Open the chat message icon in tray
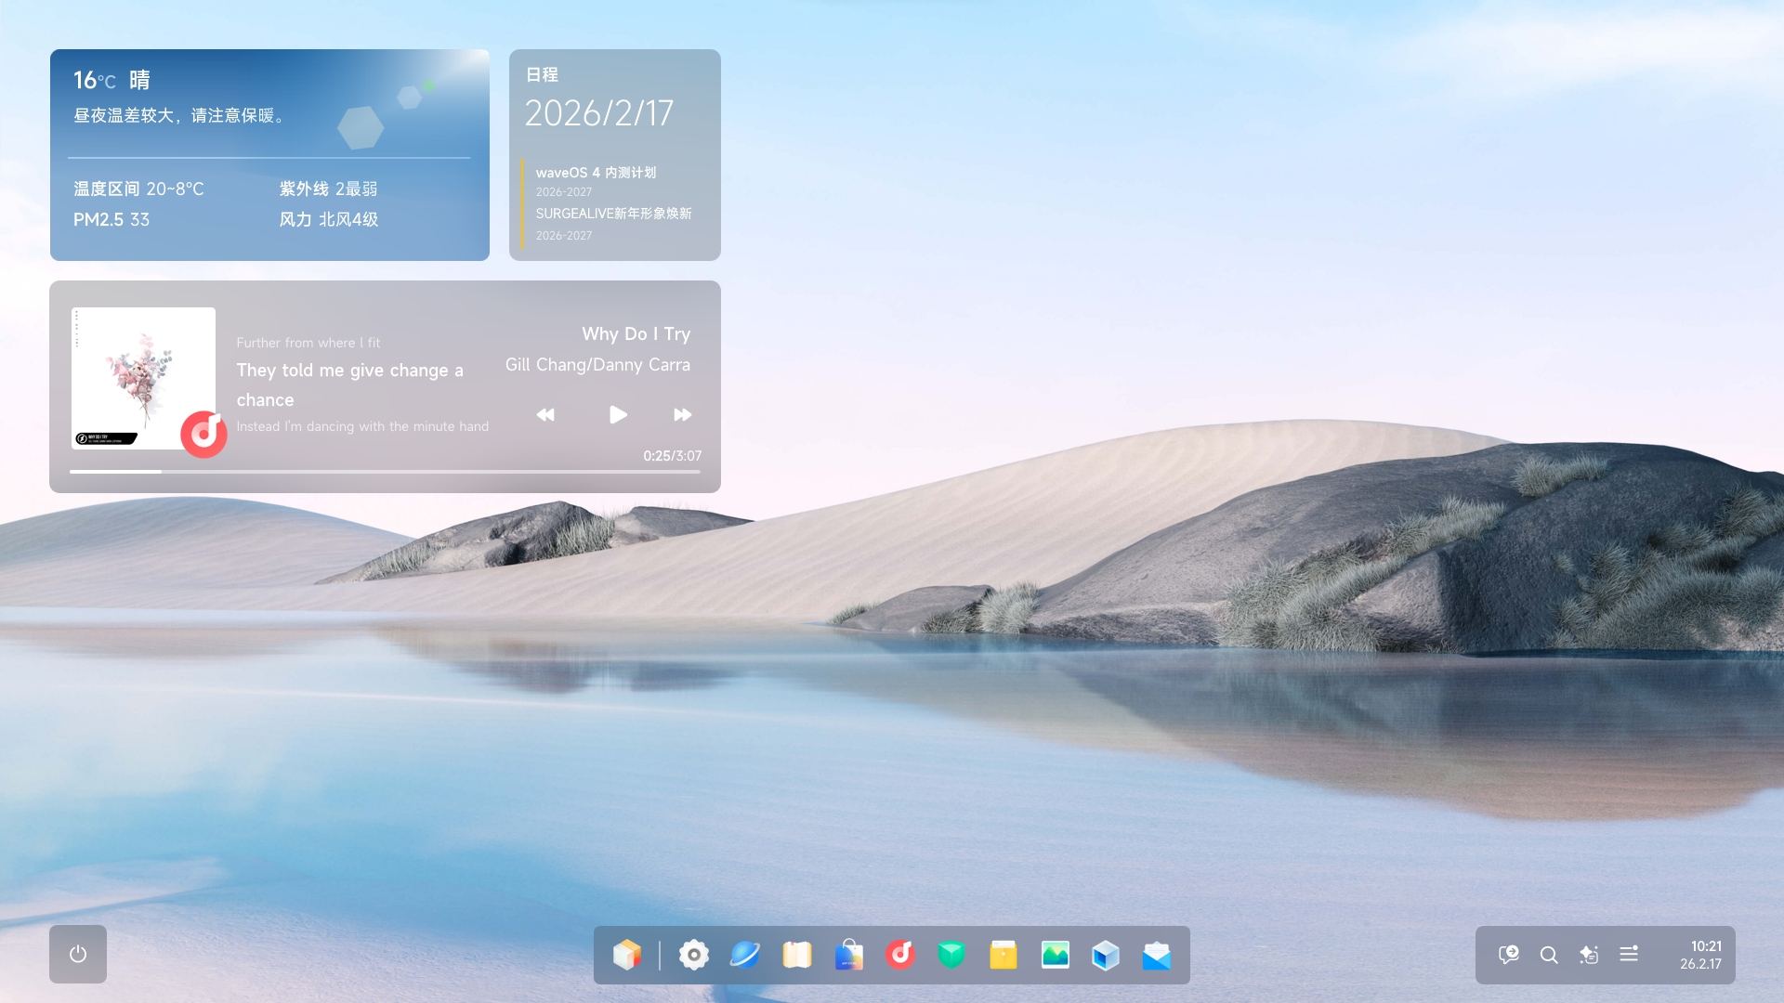Image resolution: width=1784 pixels, height=1003 pixels. [x=1509, y=955]
